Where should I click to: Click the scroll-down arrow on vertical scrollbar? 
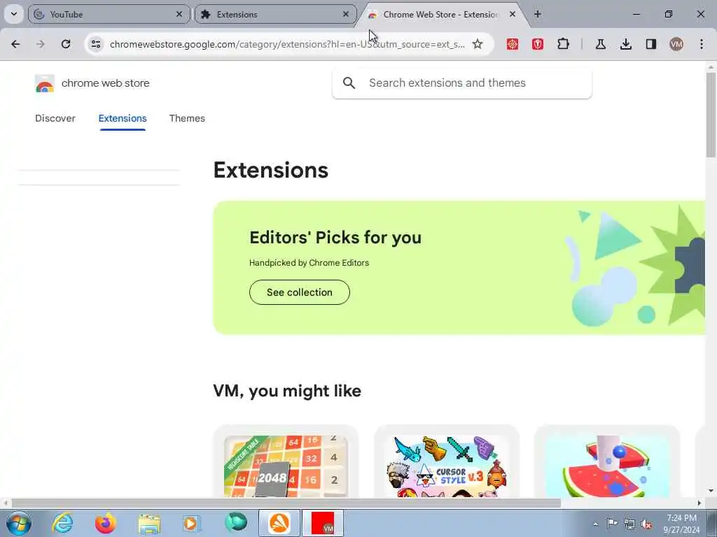(711, 492)
